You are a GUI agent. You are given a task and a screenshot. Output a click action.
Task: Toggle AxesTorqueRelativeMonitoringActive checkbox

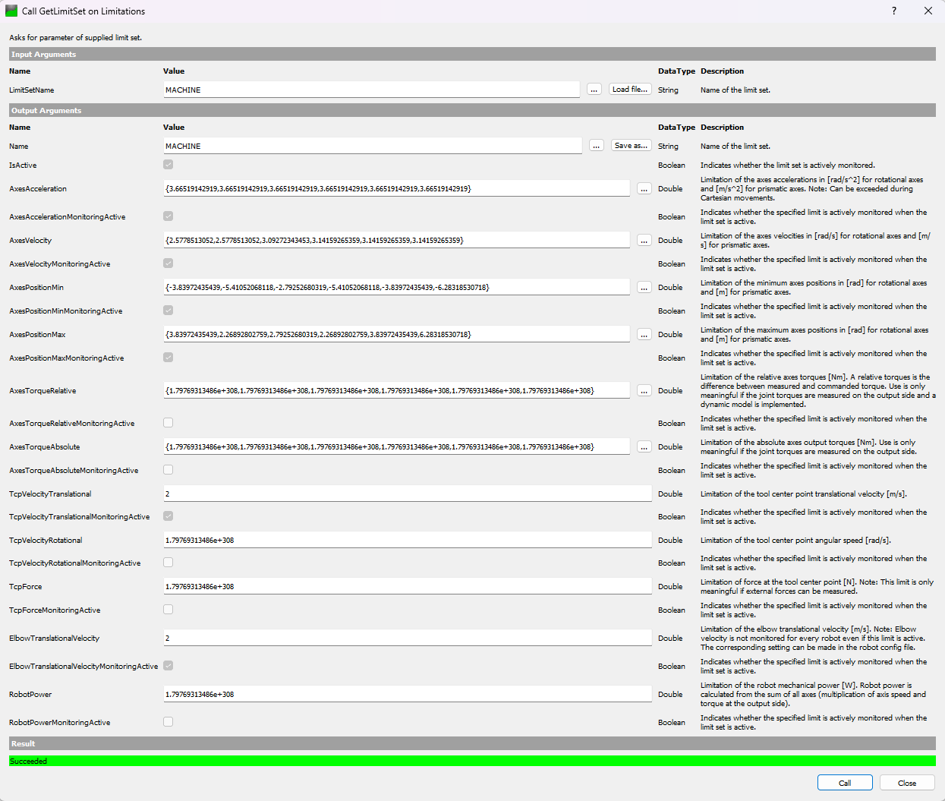pos(169,423)
